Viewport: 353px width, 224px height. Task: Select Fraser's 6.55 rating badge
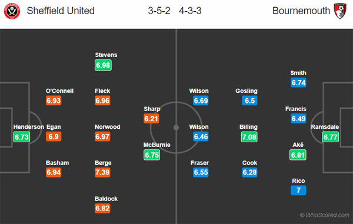[x=201, y=172]
